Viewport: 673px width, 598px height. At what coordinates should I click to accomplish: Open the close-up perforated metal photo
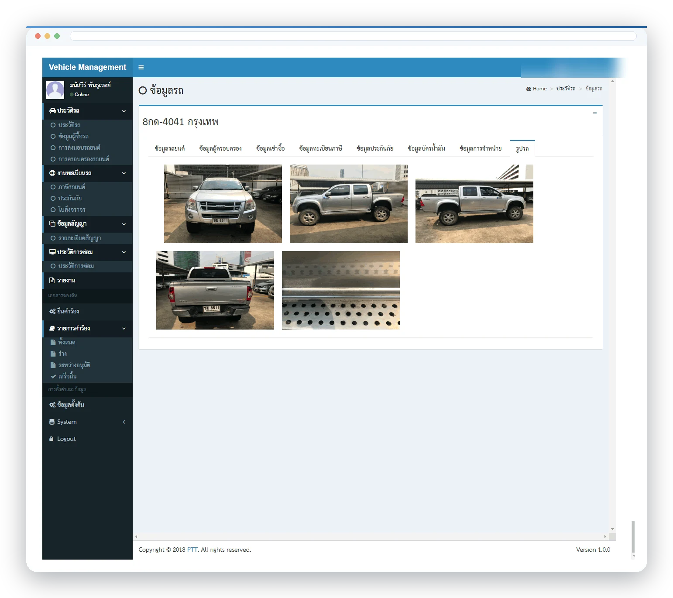[341, 290]
